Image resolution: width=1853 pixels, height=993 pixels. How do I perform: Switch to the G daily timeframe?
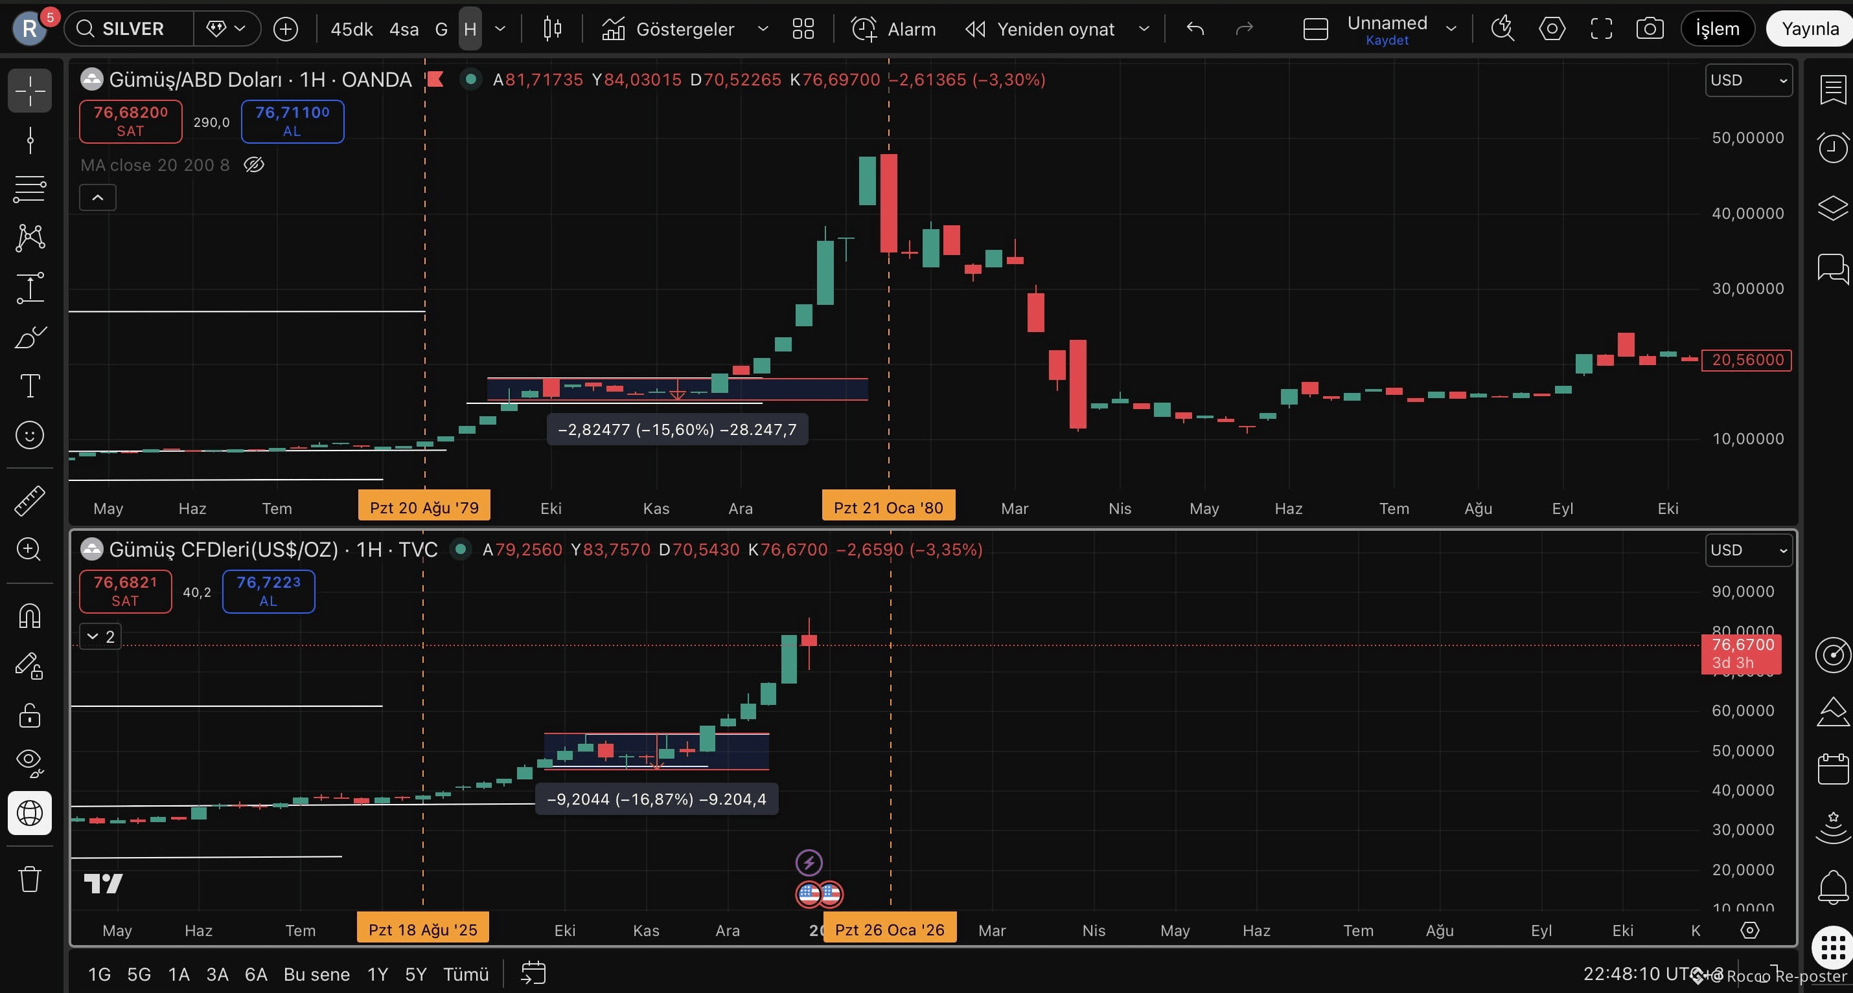[x=441, y=28]
